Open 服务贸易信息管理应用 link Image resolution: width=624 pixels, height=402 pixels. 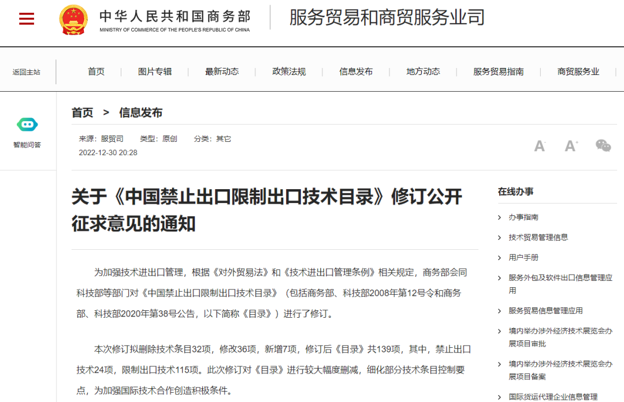(x=545, y=311)
